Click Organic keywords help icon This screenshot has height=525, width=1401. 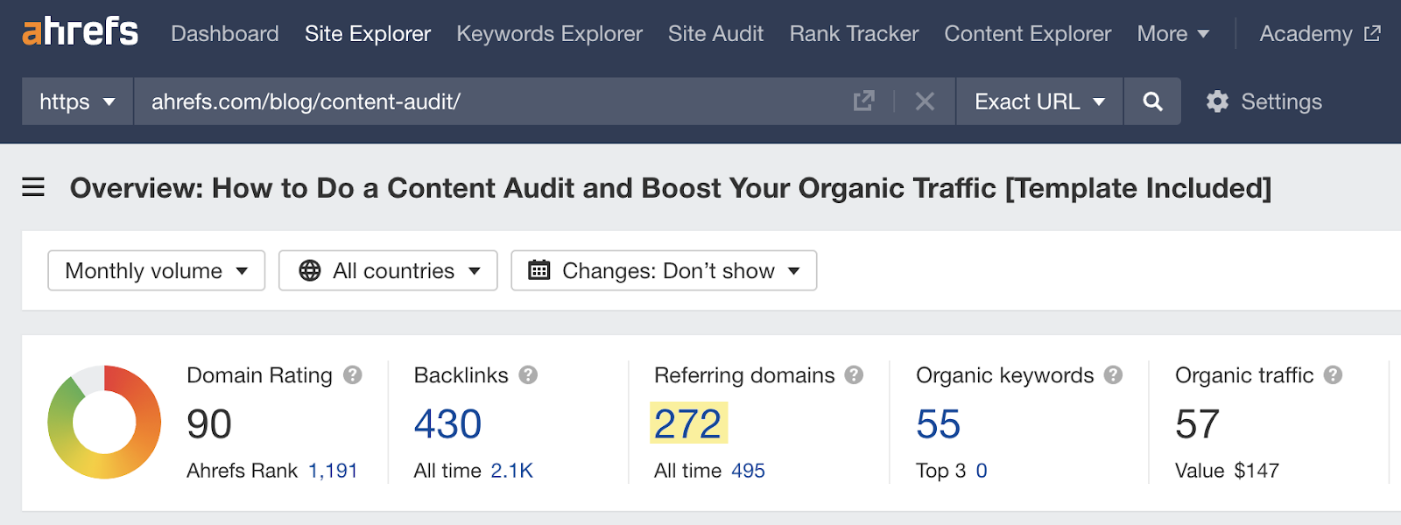click(x=1113, y=375)
